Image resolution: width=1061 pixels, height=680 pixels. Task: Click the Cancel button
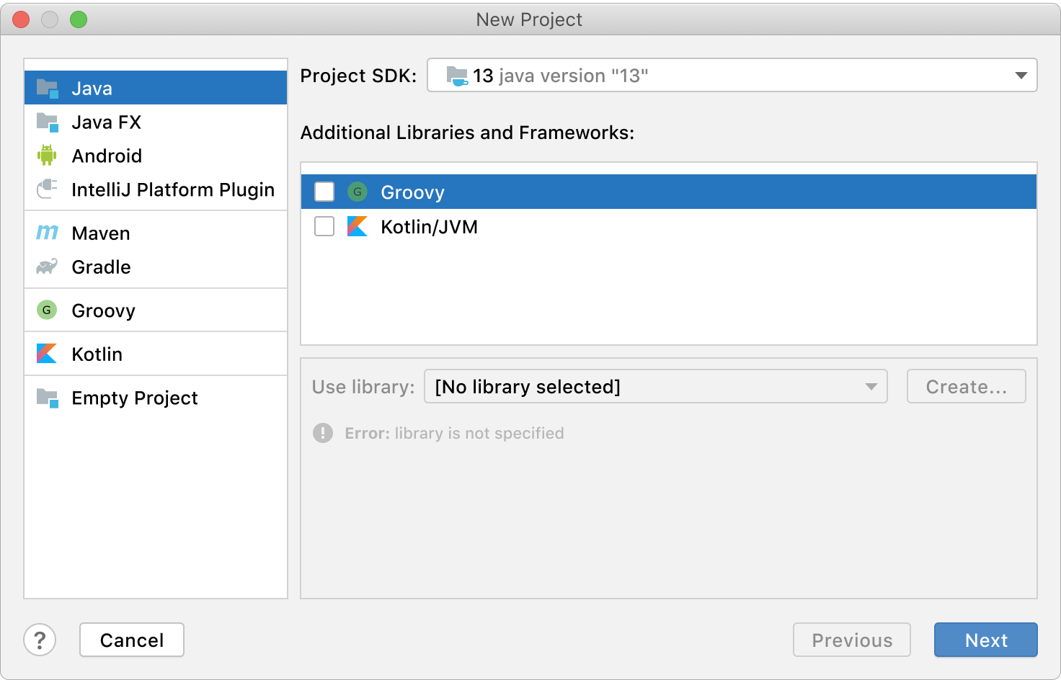132,640
